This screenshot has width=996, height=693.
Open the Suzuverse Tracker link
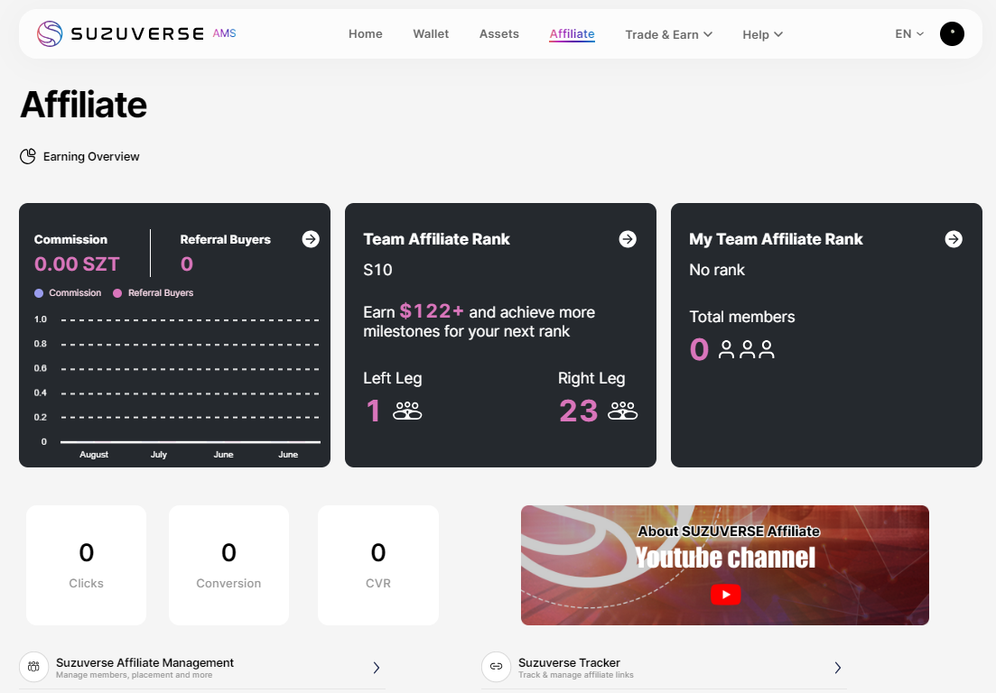point(664,668)
